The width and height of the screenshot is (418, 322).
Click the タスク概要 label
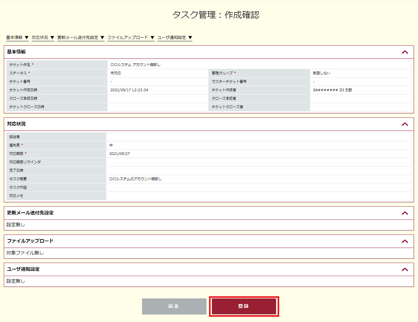click(18, 179)
